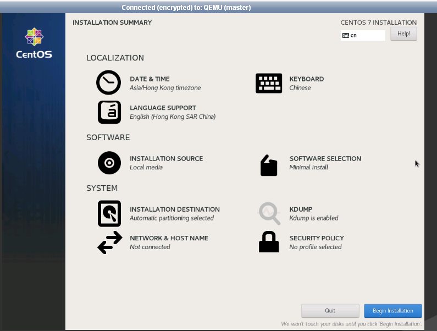Click the Minimal Install status text
Viewport: 437px width, 331px height.
tap(308, 167)
